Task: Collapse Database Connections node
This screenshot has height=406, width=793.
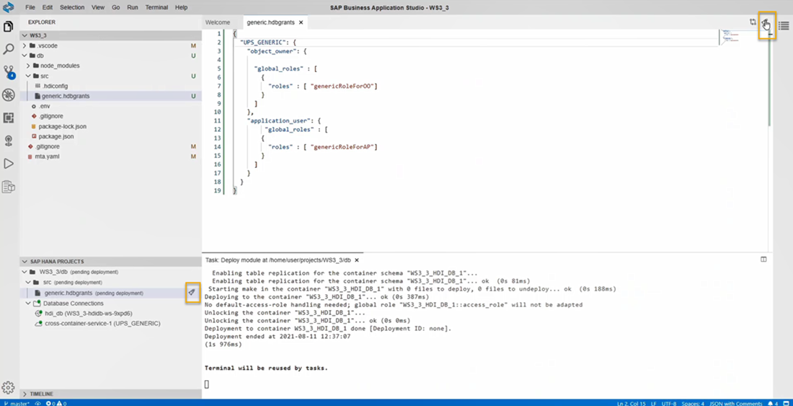Action: 29,304
